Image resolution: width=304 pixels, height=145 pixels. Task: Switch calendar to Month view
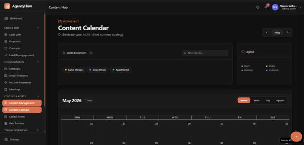point(244,100)
